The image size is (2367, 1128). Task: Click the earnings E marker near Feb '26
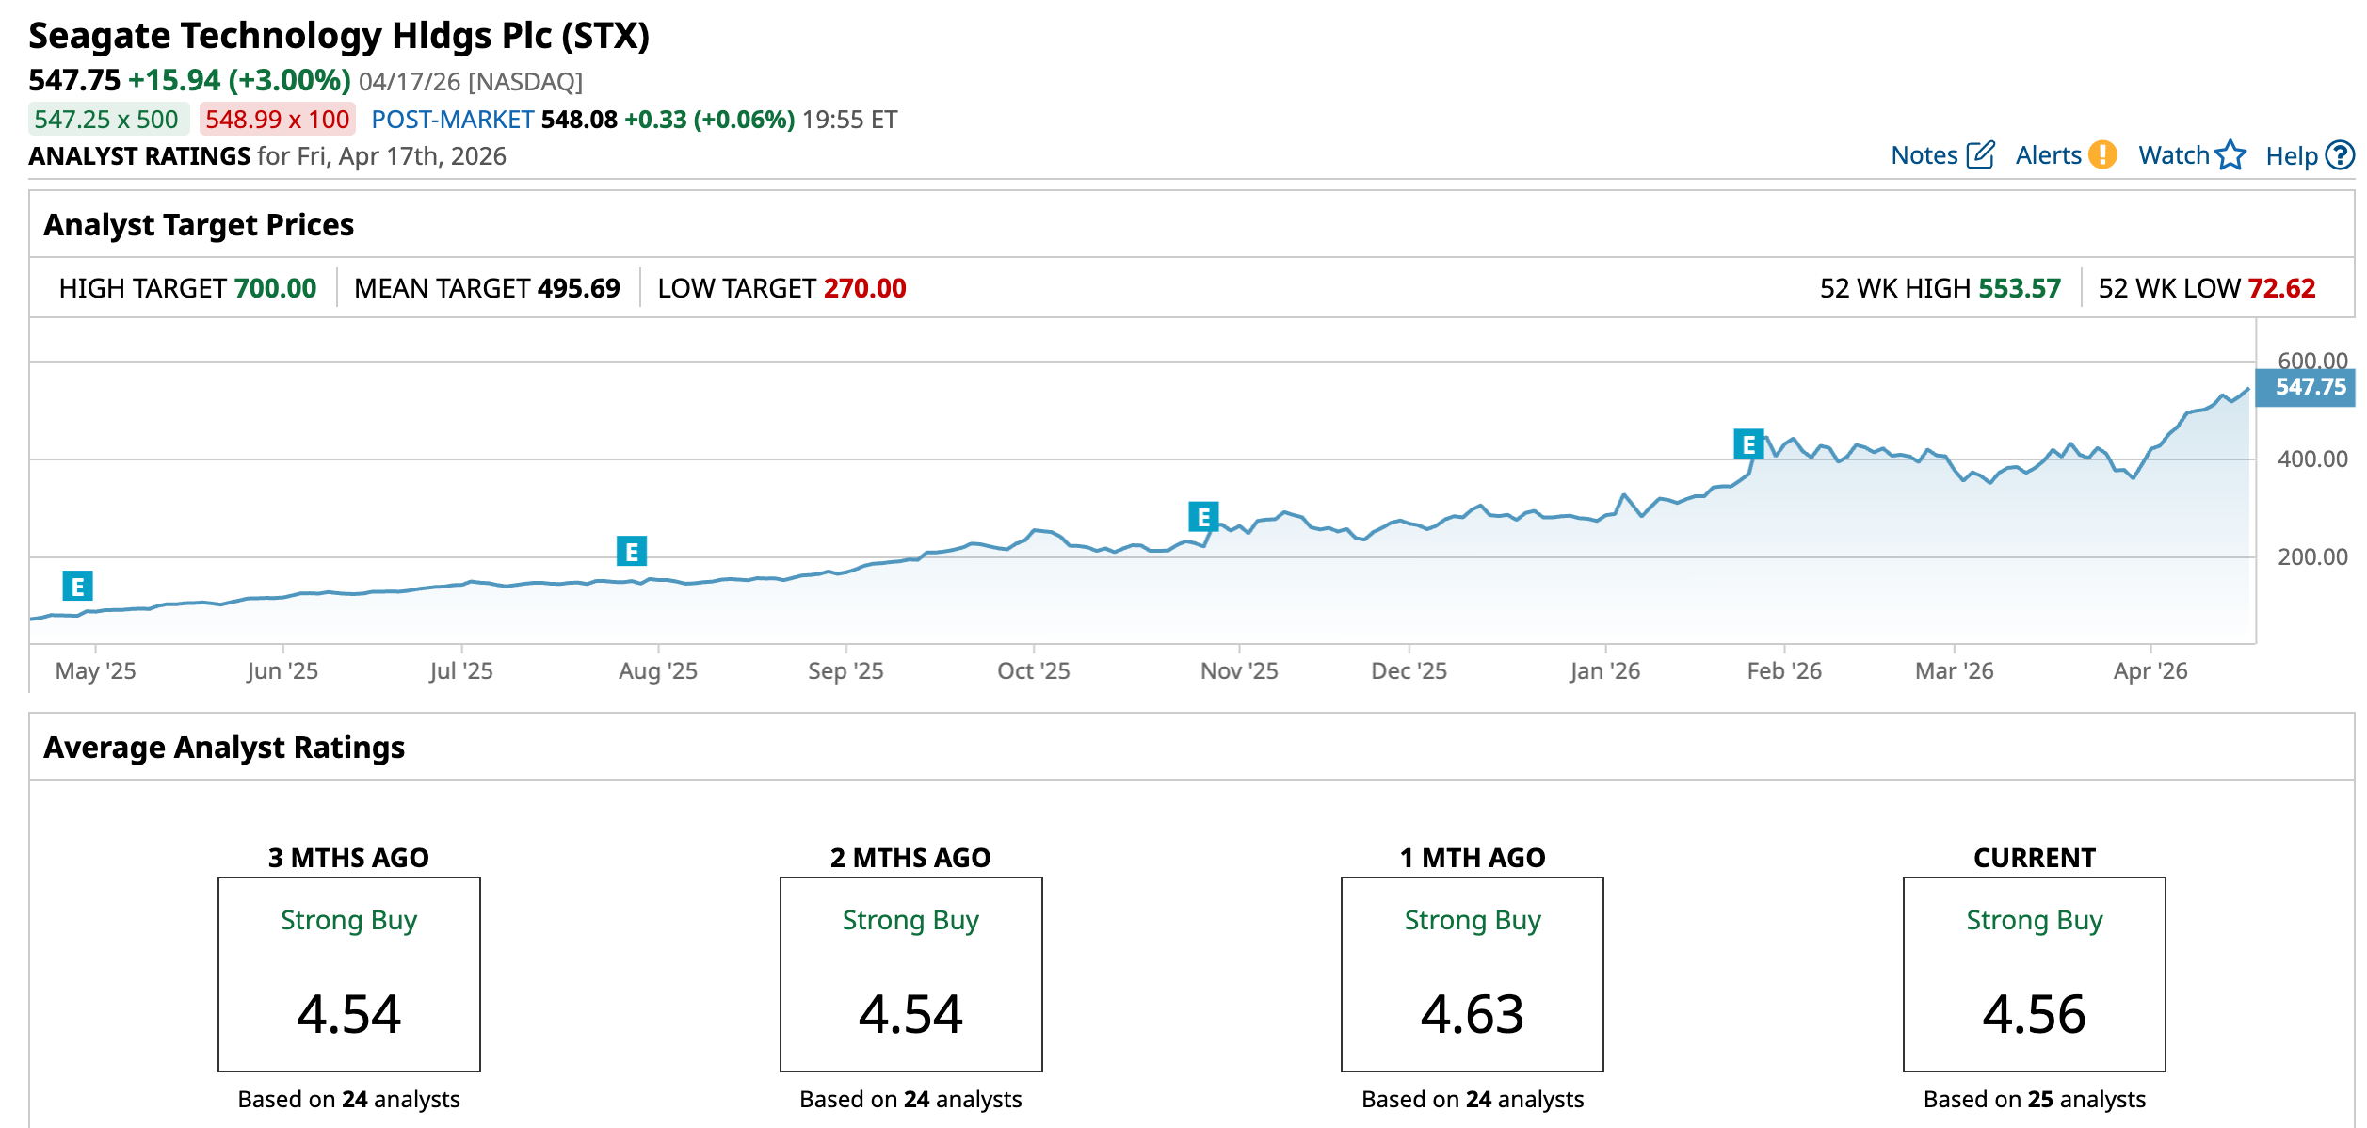click(x=1747, y=444)
